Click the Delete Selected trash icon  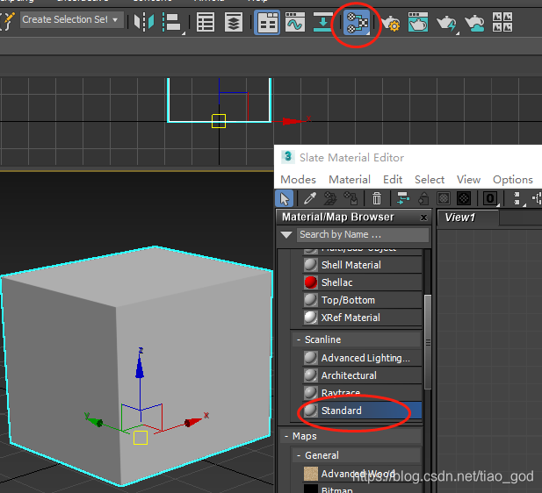click(x=377, y=198)
